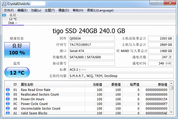The width and height of the screenshot is (178, 119).
Task: Click the host reads value 2203 GB
Action: coord(161,38)
